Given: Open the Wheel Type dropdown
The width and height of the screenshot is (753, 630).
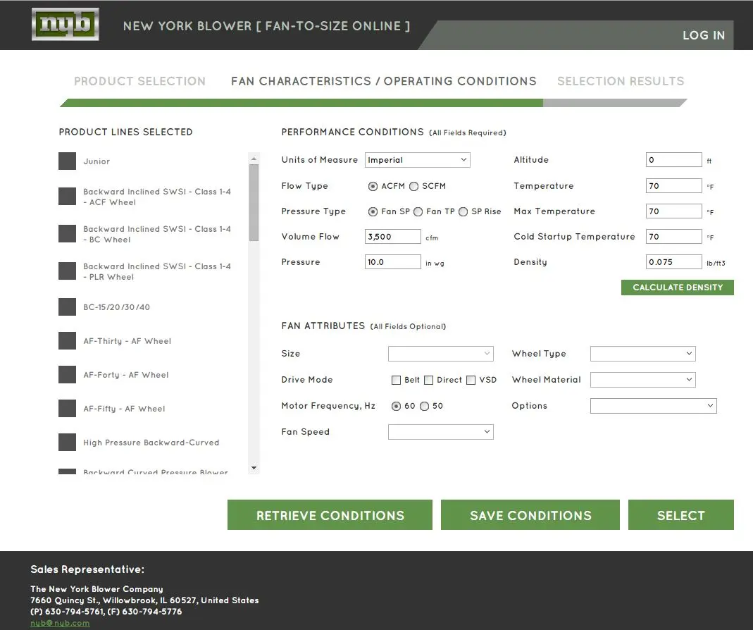Looking at the screenshot, I should click(x=643, y=354).
